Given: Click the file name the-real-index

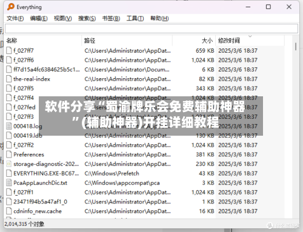Looking at the screenshot, I should click(x=32, y=79).
